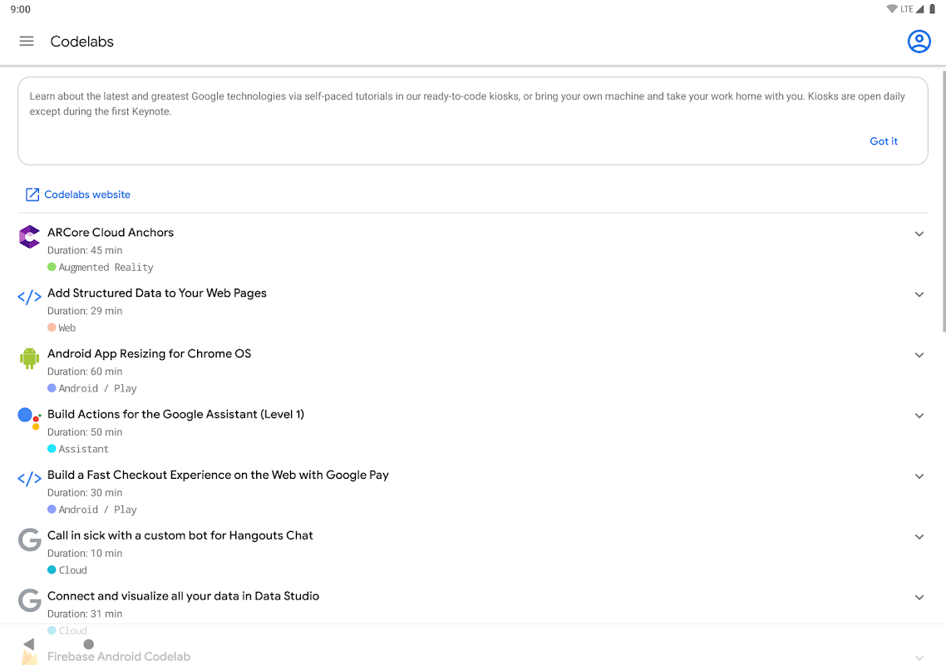946x665 pixels.
Task: Click the ARCore Cloud Anchors title
Action: 111,232
